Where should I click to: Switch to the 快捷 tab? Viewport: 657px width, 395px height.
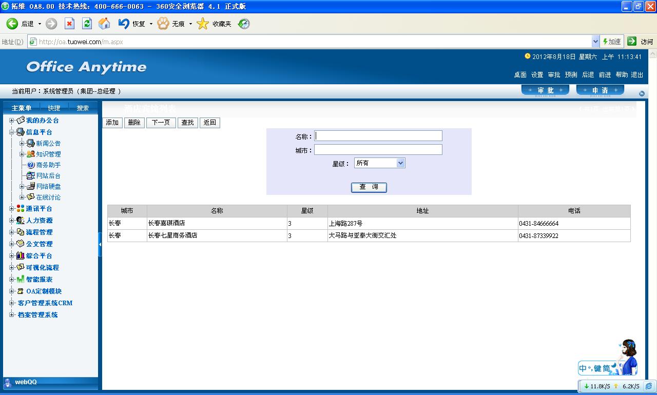click(x=54, y=108)
